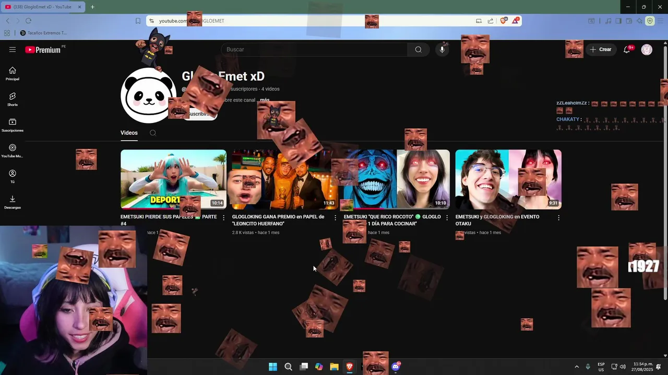Show hidden system tray icons

click(577, 367)
